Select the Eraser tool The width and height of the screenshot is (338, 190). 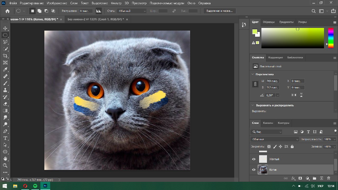click(5, 104)
